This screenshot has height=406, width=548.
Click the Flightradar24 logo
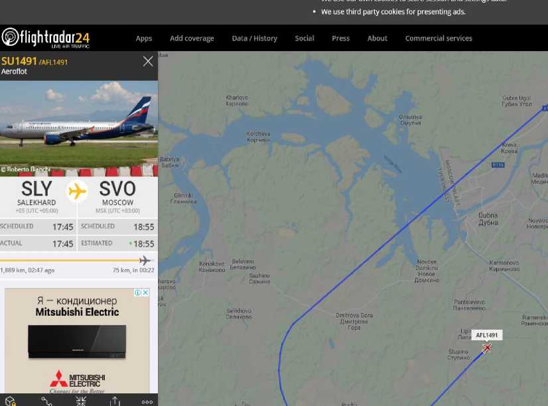point(45,38)
